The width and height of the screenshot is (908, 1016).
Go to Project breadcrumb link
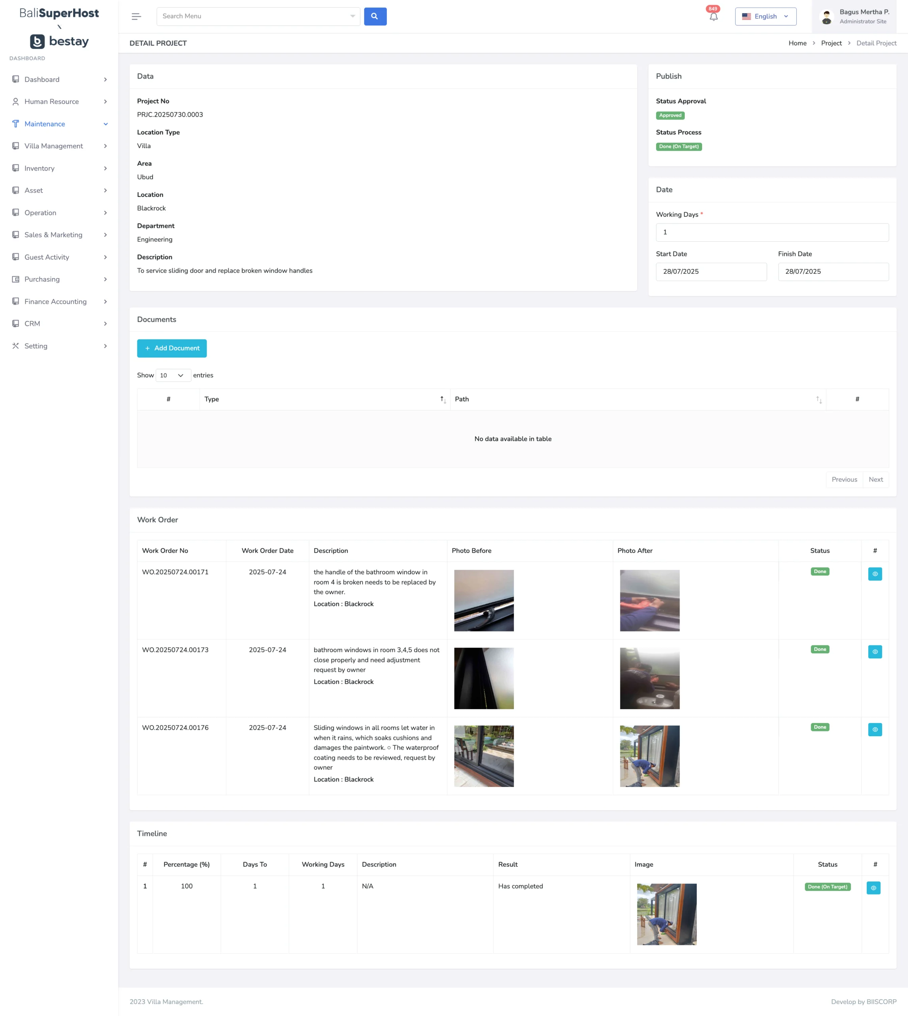tap(831, 43)
